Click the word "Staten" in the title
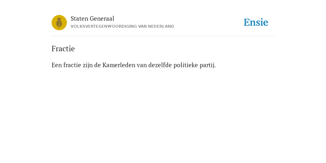Viewport: 326px width, 163px height. tap(79, 19)
